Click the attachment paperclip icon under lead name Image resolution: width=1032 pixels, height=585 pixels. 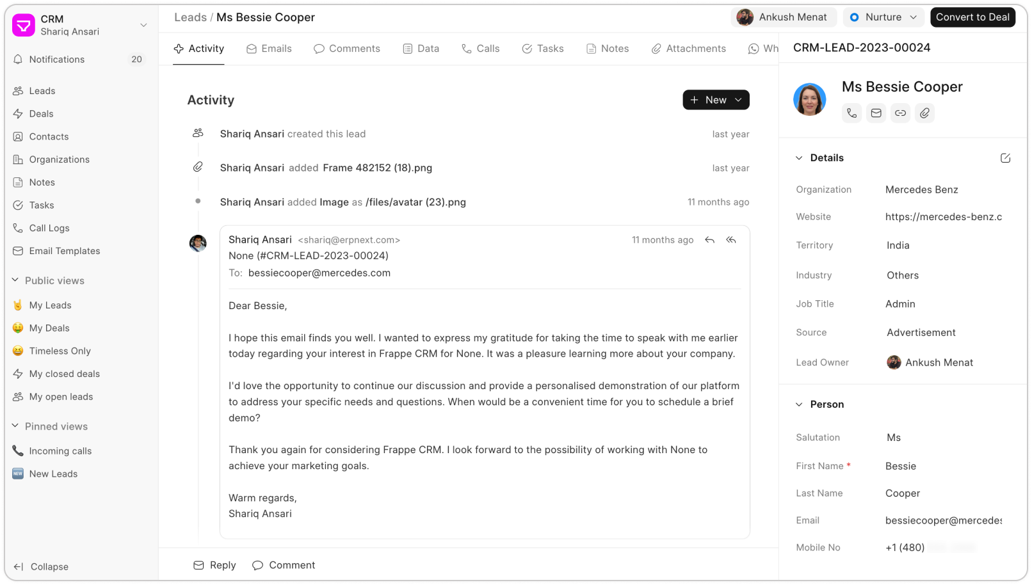point(924,113)
